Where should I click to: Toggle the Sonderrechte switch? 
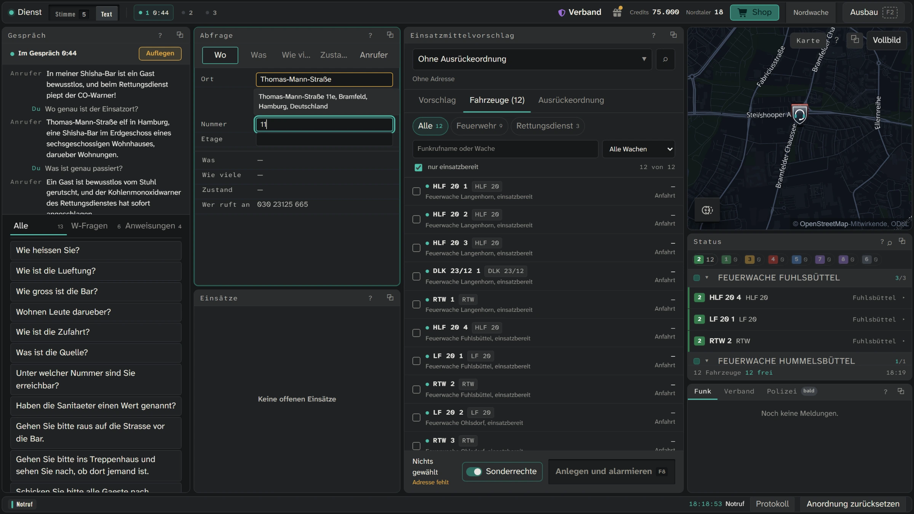(474, 471)
